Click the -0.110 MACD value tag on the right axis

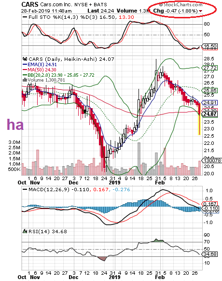(210, 209)
